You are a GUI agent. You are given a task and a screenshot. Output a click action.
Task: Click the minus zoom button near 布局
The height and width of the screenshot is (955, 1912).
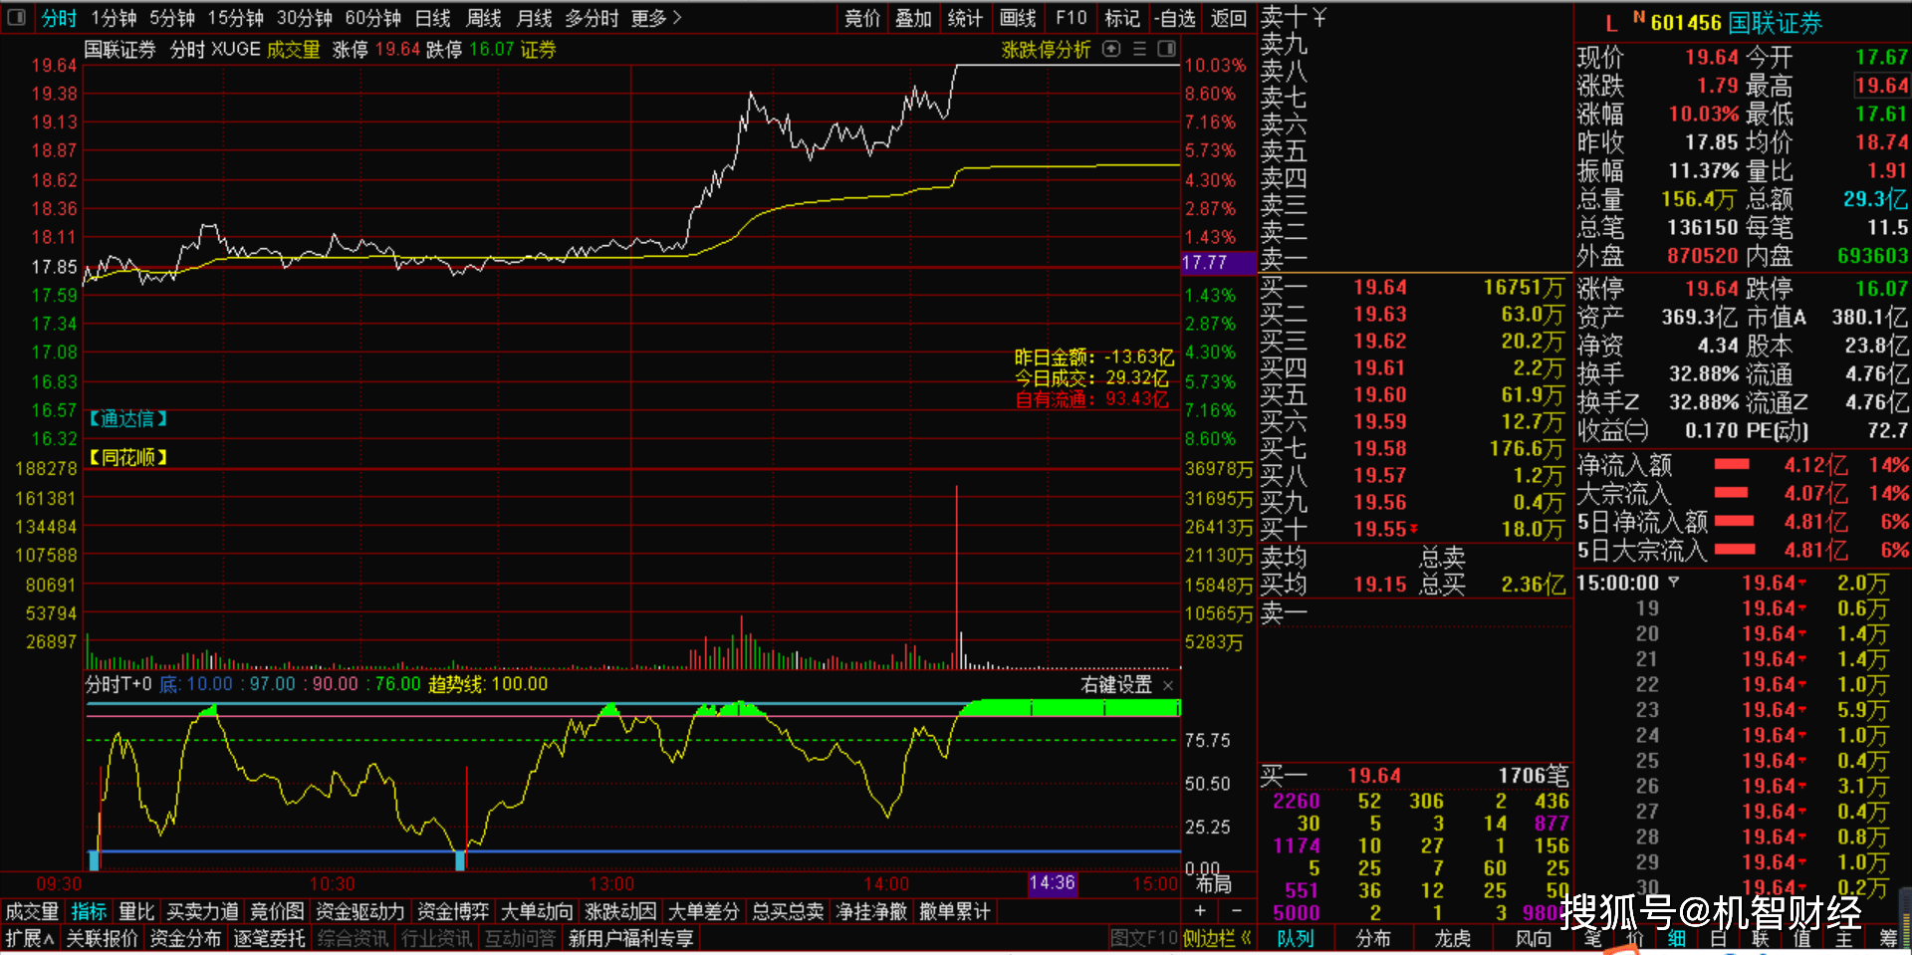coord(1237,911)
